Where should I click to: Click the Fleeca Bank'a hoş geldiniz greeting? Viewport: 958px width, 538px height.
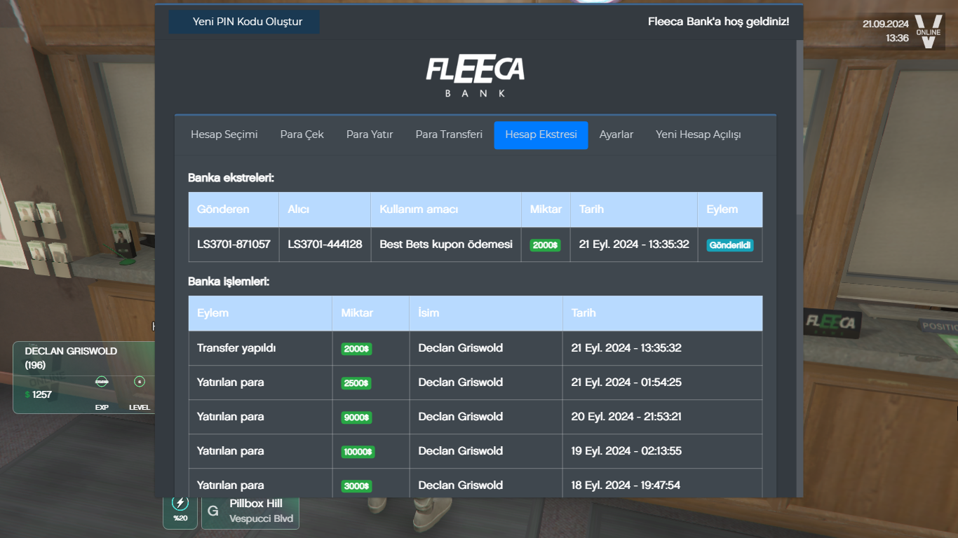click(719, 22)
